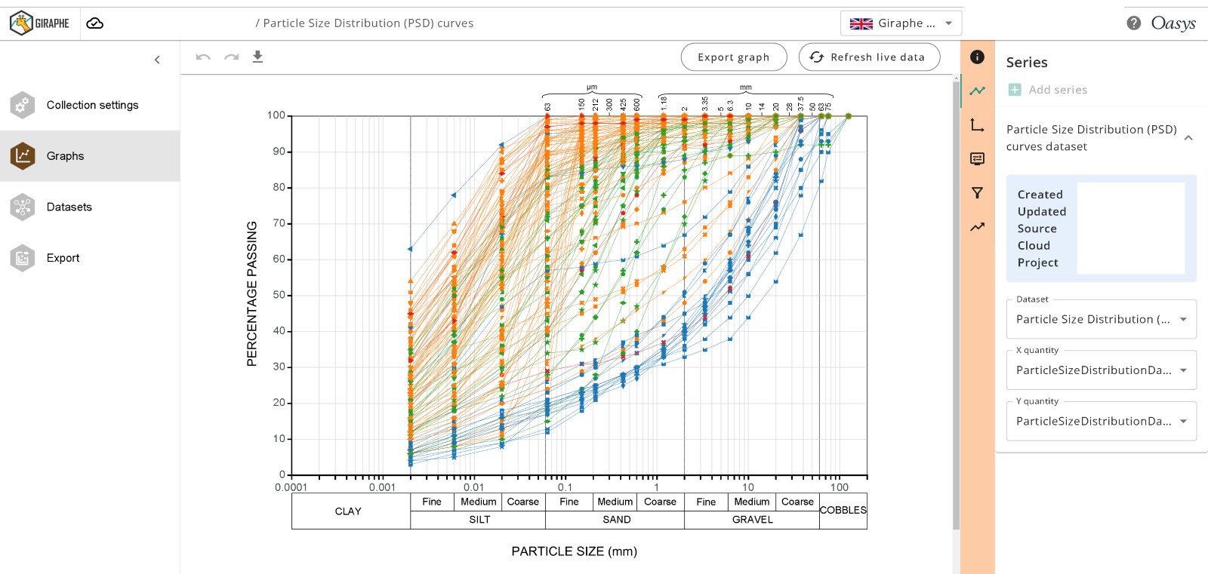1208x574 pixels.
Task: Go to Collection settings
Action: pyautogui.click(x=92, y=105)
